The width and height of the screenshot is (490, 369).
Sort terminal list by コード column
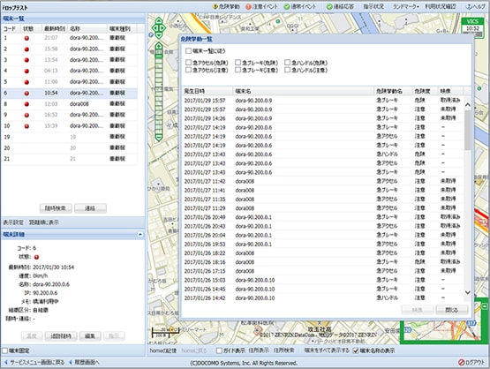coord(11,29)
